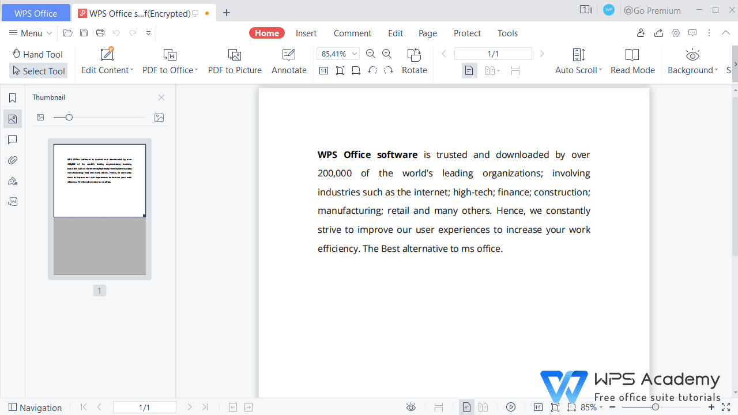The image size is (738, 415).
Task: Expand the quick access toolbar customize arrow
Action: 148,33
